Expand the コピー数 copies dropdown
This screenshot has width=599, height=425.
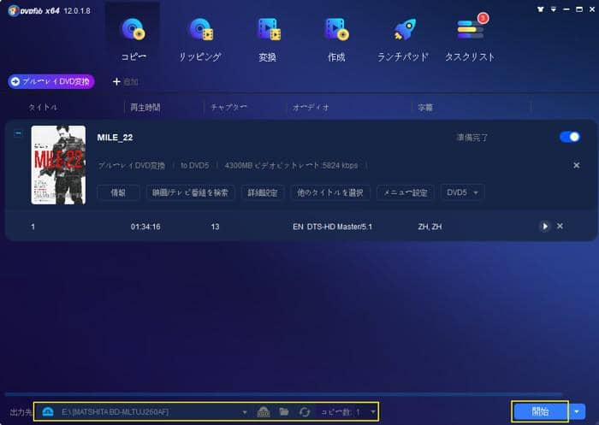click(x=372, y=412)
